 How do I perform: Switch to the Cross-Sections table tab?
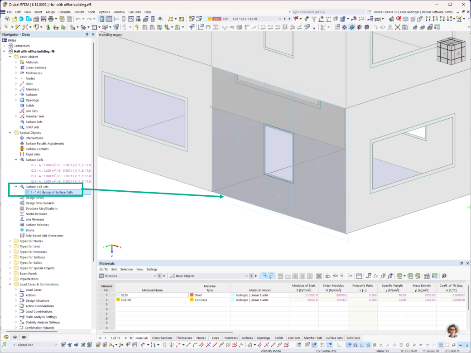point(162,338)
